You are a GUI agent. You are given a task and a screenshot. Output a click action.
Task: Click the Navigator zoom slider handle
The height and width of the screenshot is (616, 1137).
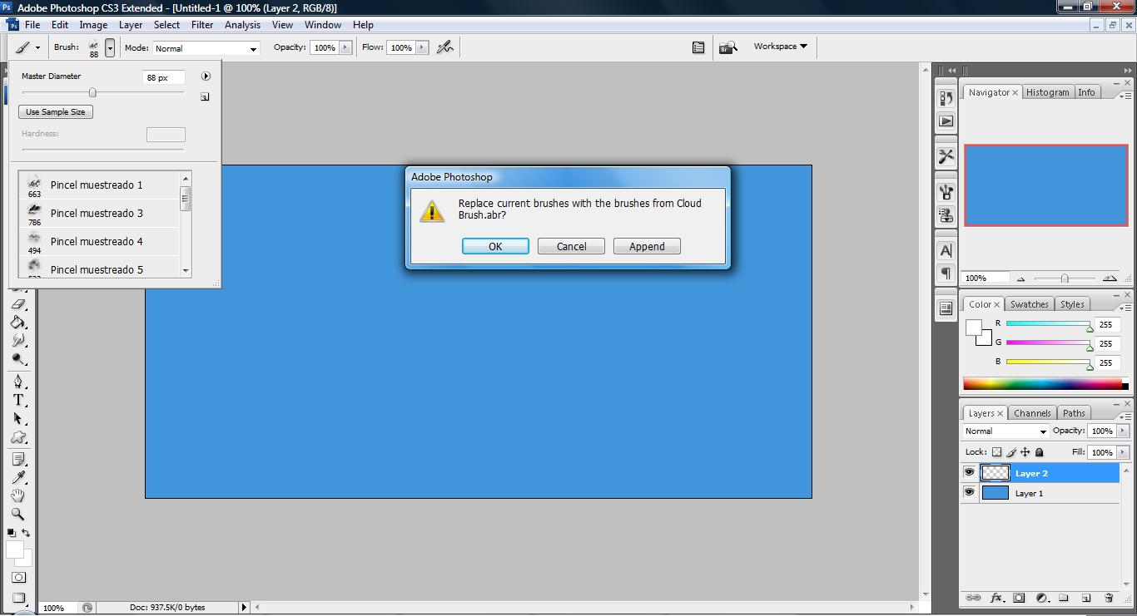(1065, 278)
